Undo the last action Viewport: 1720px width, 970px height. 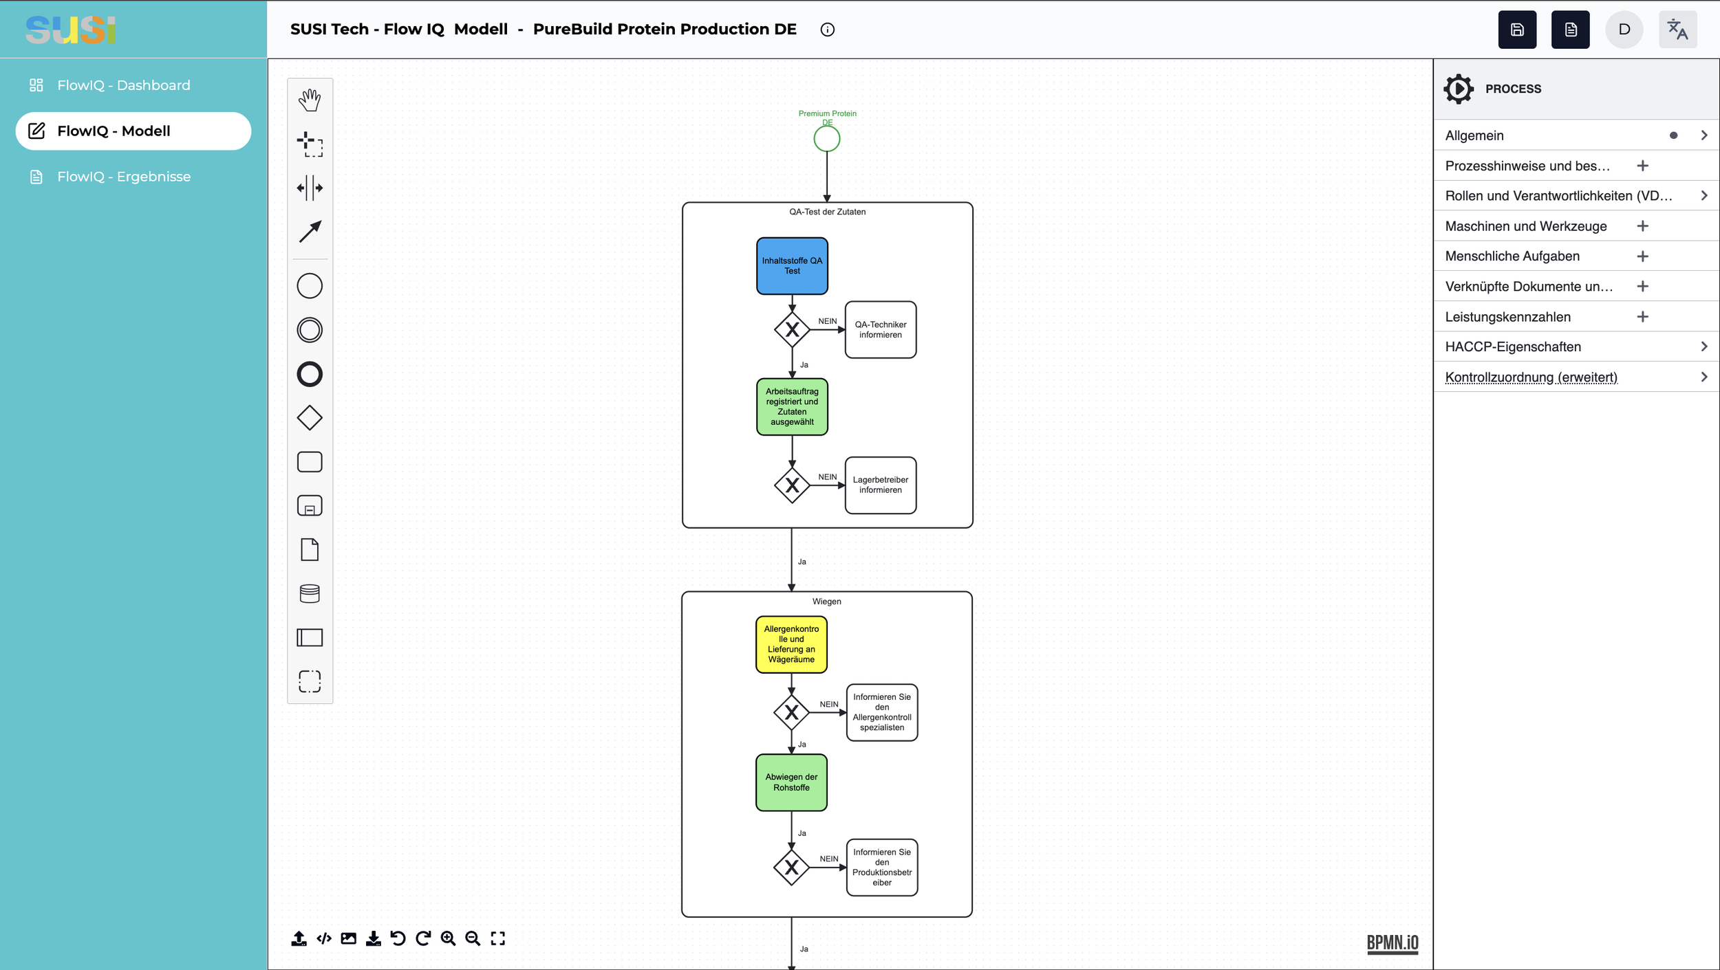pos(398,938)
